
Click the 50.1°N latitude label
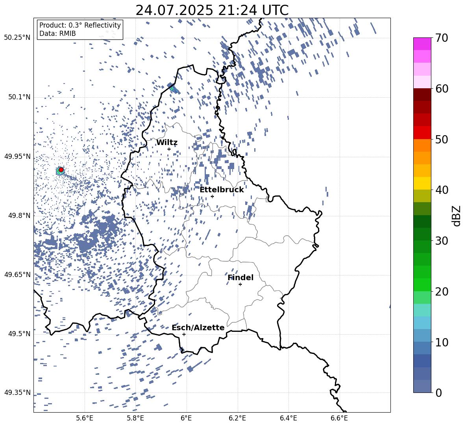pos(19,97)
